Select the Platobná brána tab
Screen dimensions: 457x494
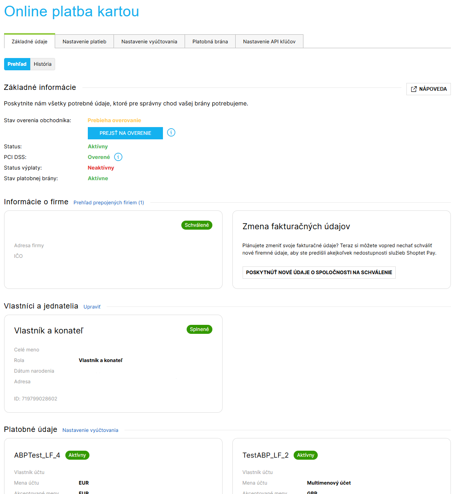[x=210, y=41]
